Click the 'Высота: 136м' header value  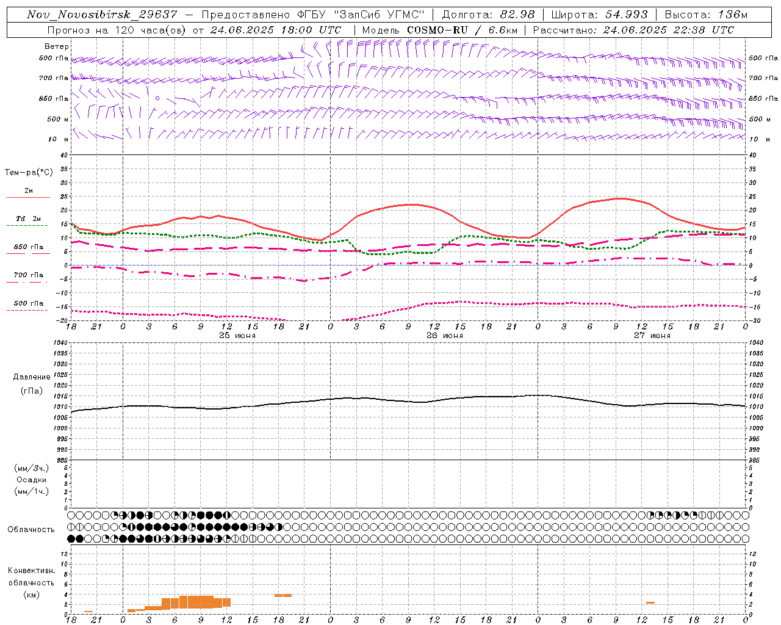[x=706, y=15]
